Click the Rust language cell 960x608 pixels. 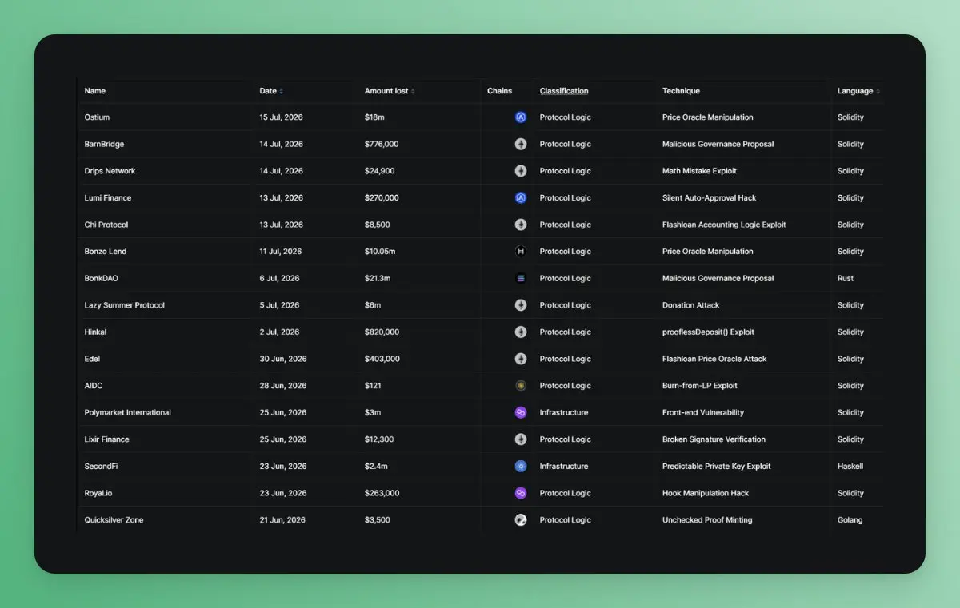(x=846, y=279)
